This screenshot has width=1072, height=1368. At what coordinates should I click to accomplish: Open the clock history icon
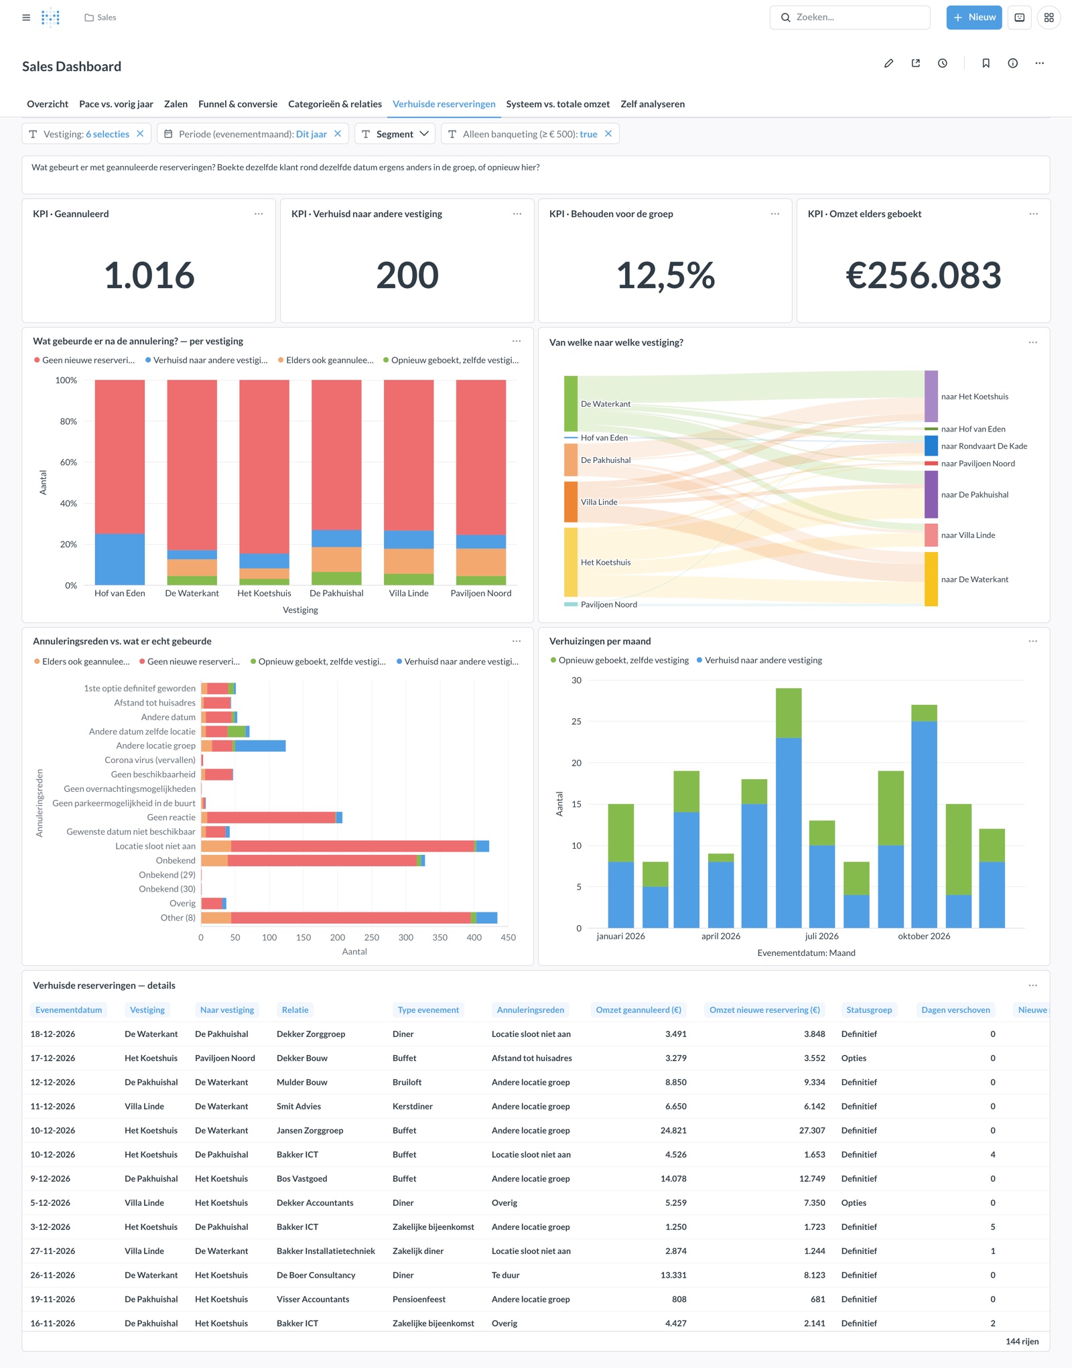(x=942, y=63)
